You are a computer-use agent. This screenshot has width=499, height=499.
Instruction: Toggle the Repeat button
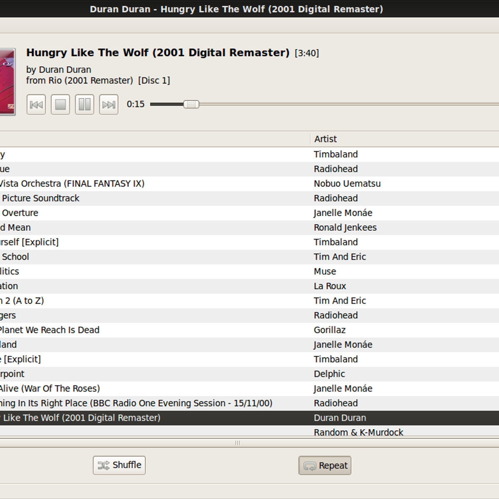tap(325, 465)
